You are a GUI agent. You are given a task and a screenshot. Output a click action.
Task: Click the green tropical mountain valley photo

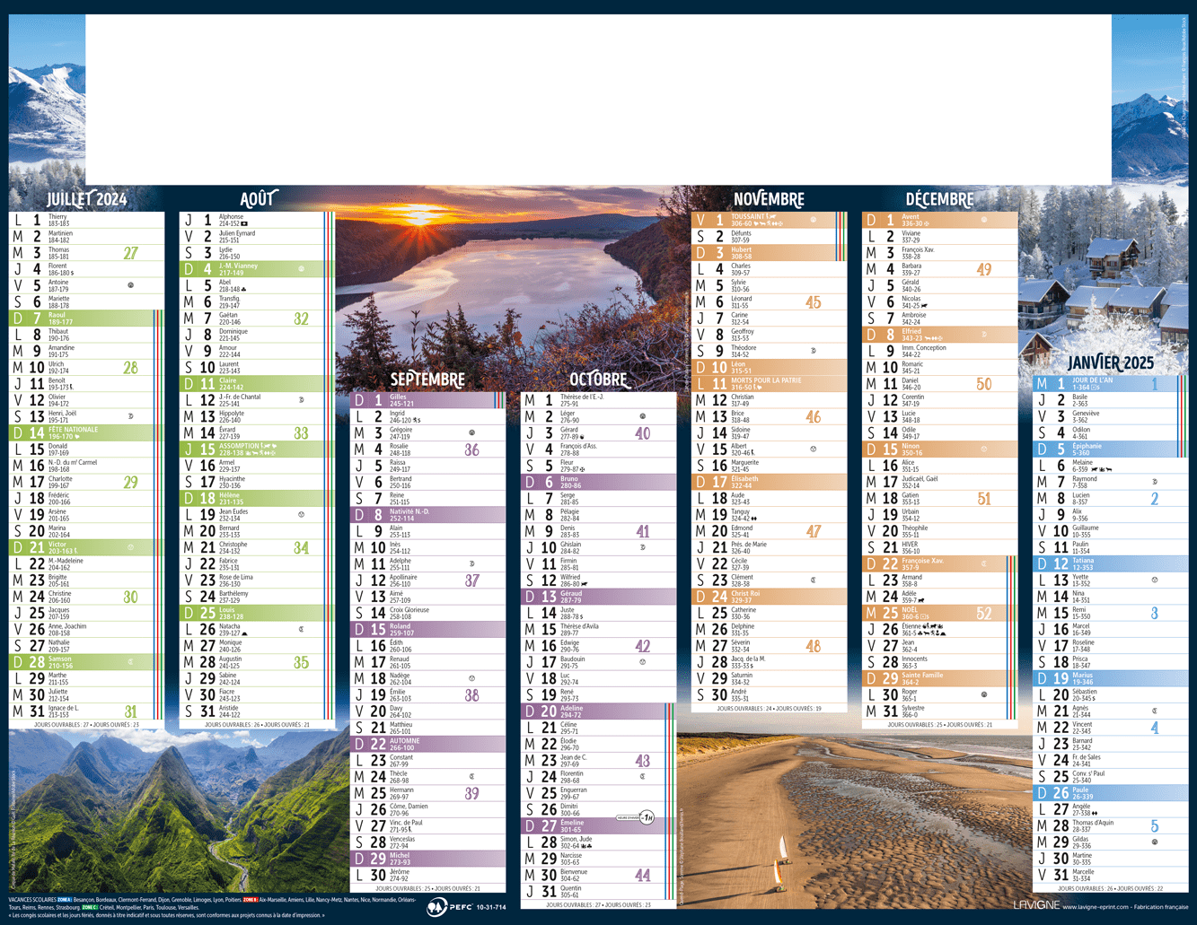180,807
